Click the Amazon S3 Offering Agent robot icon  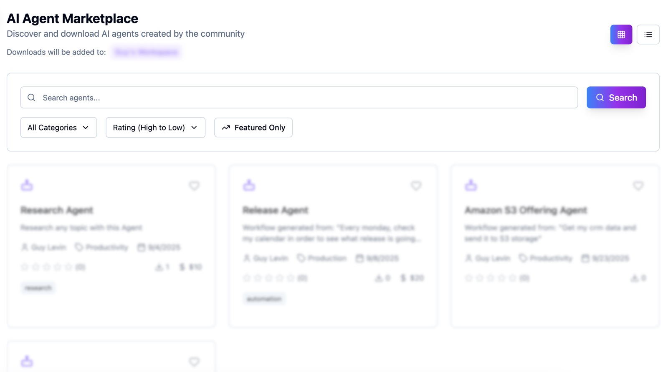pyautogui.click(x=471, y=185)
